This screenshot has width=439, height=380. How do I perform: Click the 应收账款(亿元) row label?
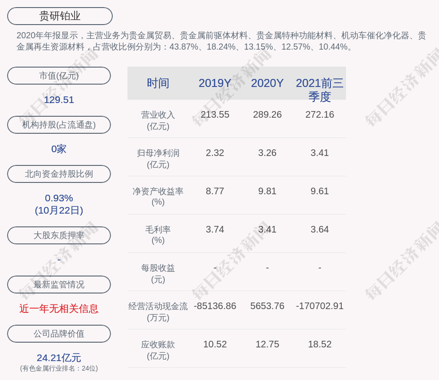[158, 350]
